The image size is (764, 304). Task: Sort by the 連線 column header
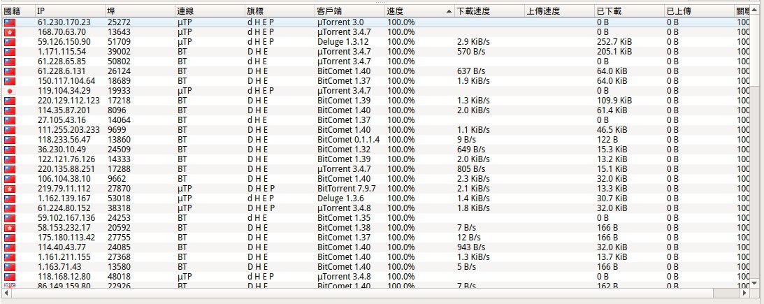pyautogui.click(x=208, y=12)
